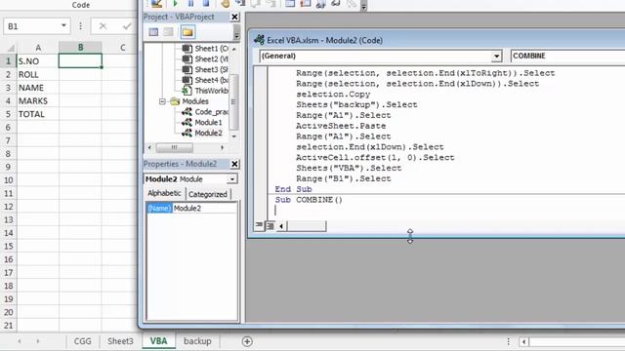Click the 'ActiveSheet.Paste' code line
This screenshot has height=351, width=625.
341,126
